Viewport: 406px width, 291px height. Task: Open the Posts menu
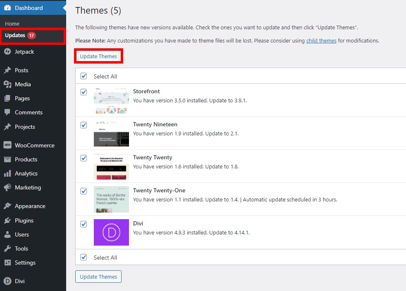[x=21, y=70]
